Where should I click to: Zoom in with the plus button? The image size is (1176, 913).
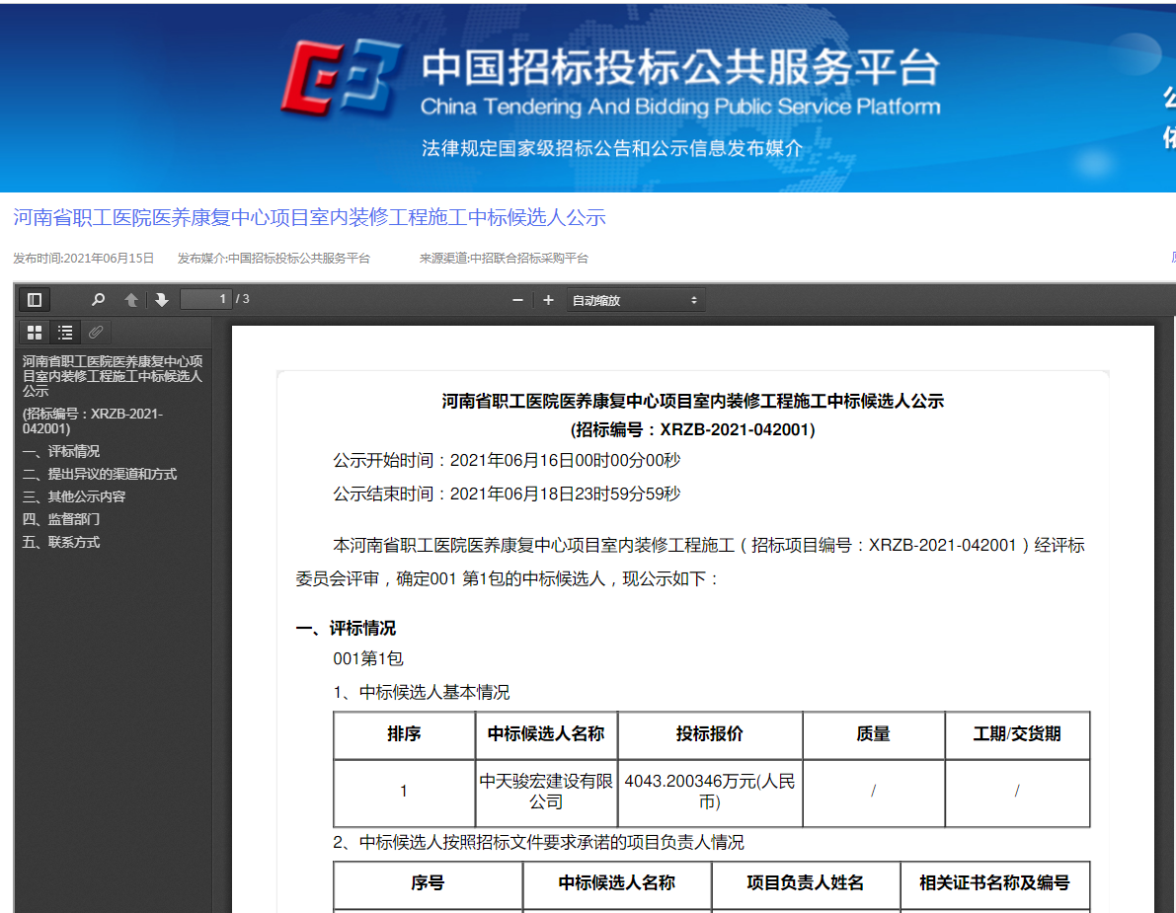pyautogui.click(x=548, y=300)
